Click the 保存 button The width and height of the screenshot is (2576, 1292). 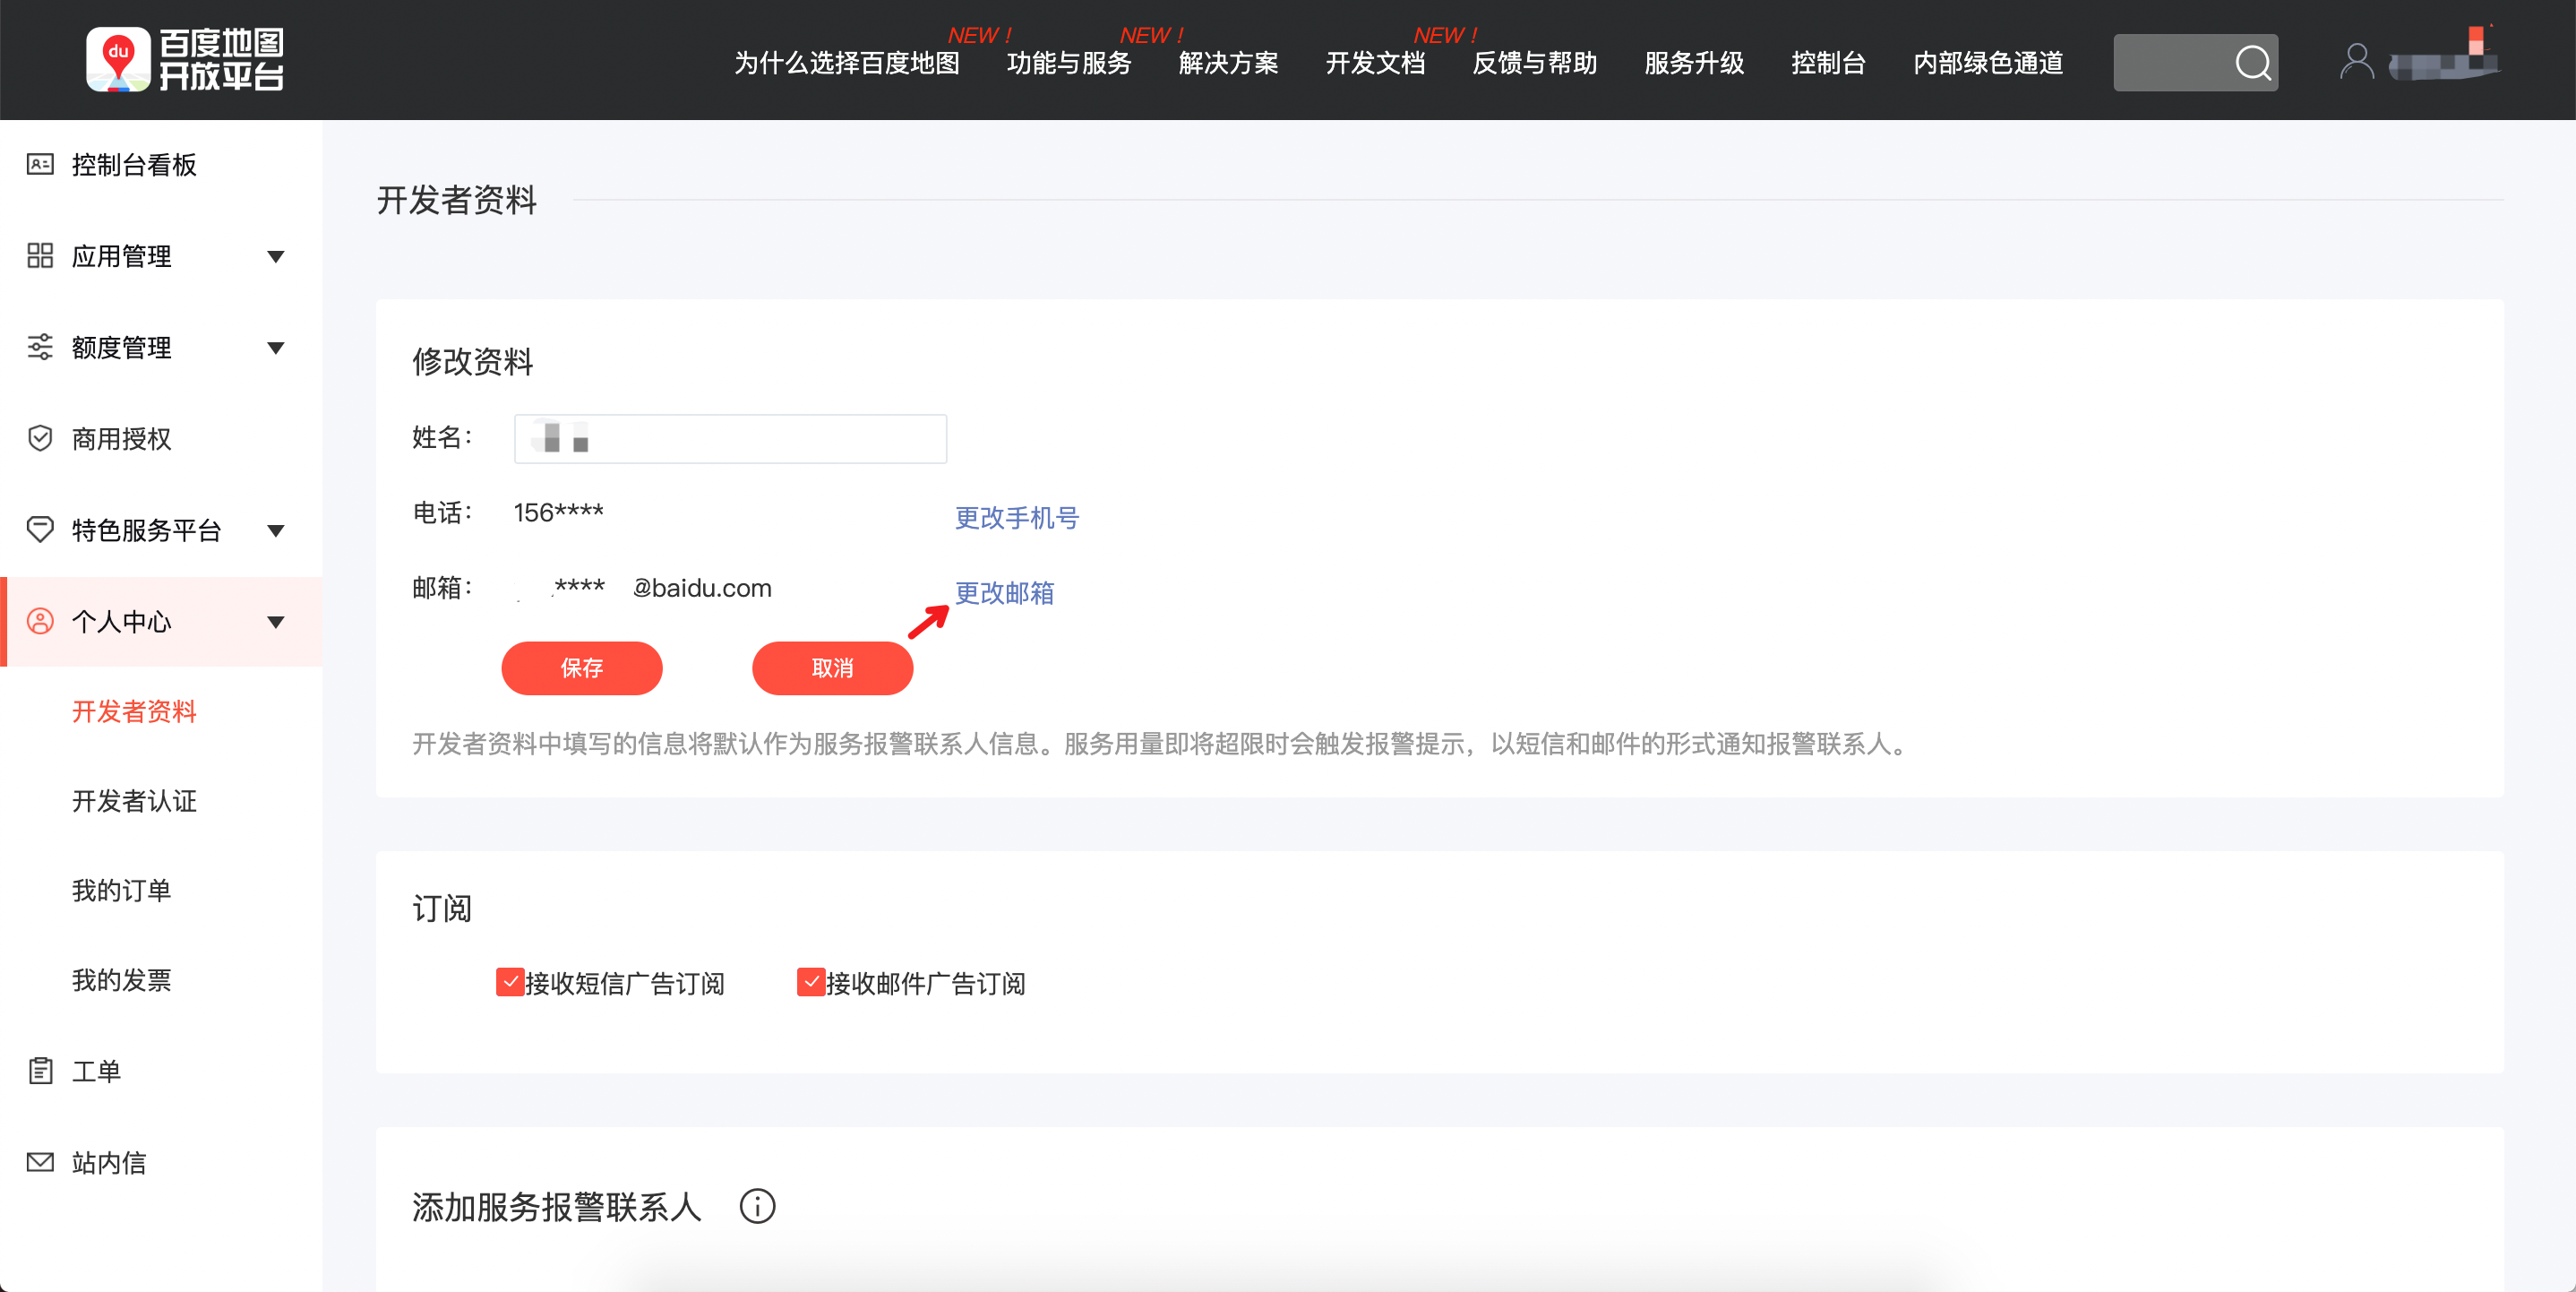click(582, 667)
